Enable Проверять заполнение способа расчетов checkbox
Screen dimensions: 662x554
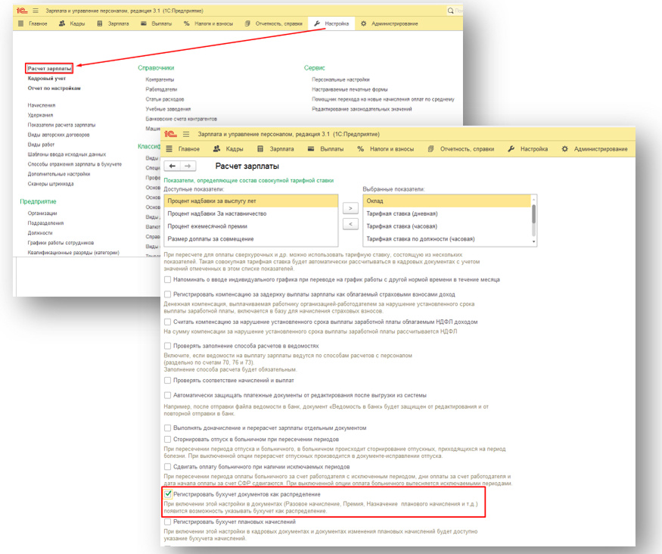click(x=168, y=346)
